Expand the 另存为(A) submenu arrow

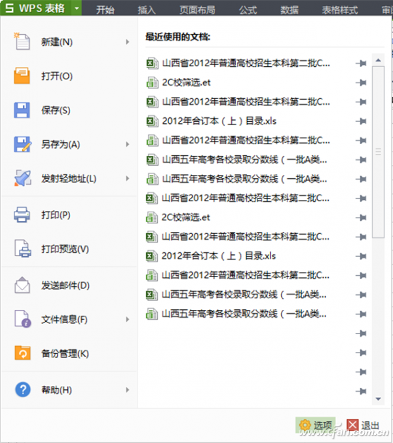click(x=127, y=144)
